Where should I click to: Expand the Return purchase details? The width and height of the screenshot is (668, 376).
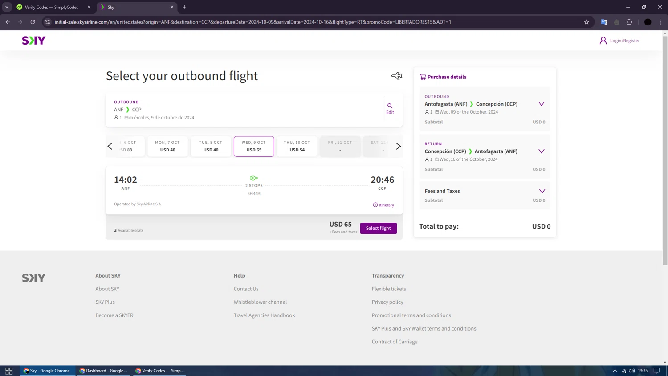point(542,151)
